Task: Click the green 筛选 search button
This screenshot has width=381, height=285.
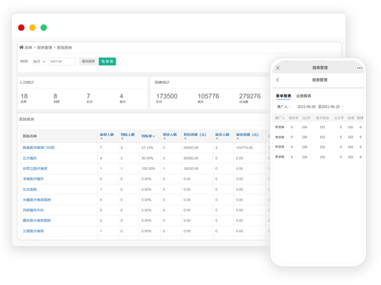Action: [x=107, y=61]
